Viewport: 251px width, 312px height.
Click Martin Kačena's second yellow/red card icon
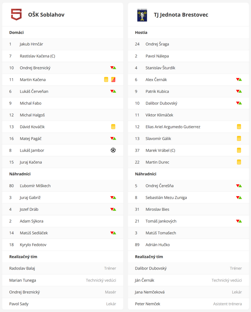[x=113, y=80]
